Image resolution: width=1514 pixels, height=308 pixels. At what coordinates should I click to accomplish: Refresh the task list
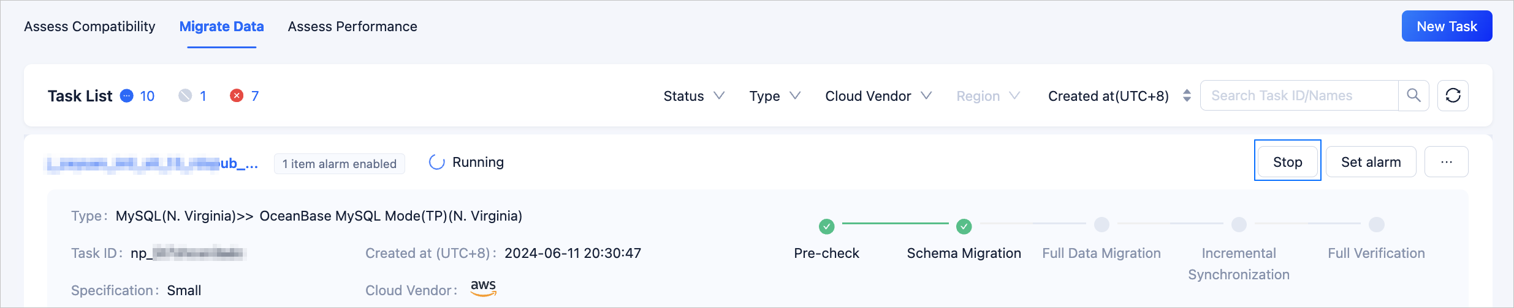point(1453,95)
